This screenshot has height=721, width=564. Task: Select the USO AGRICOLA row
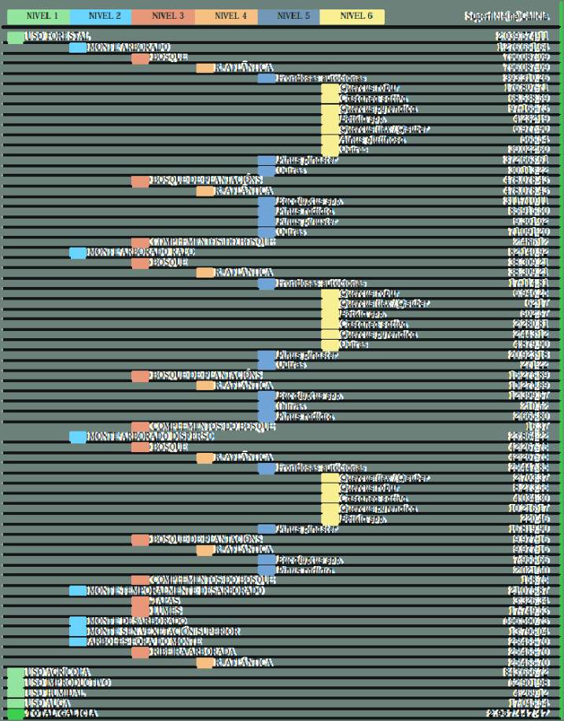point(57,672)
